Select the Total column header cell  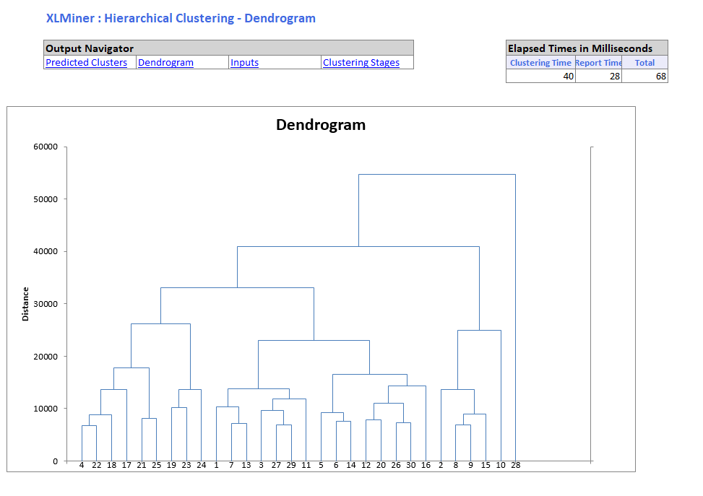[644, 63]
